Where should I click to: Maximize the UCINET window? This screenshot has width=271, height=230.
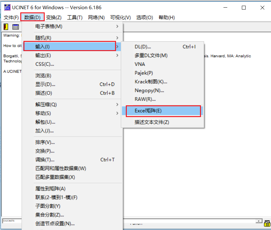(x=244, y=8)
